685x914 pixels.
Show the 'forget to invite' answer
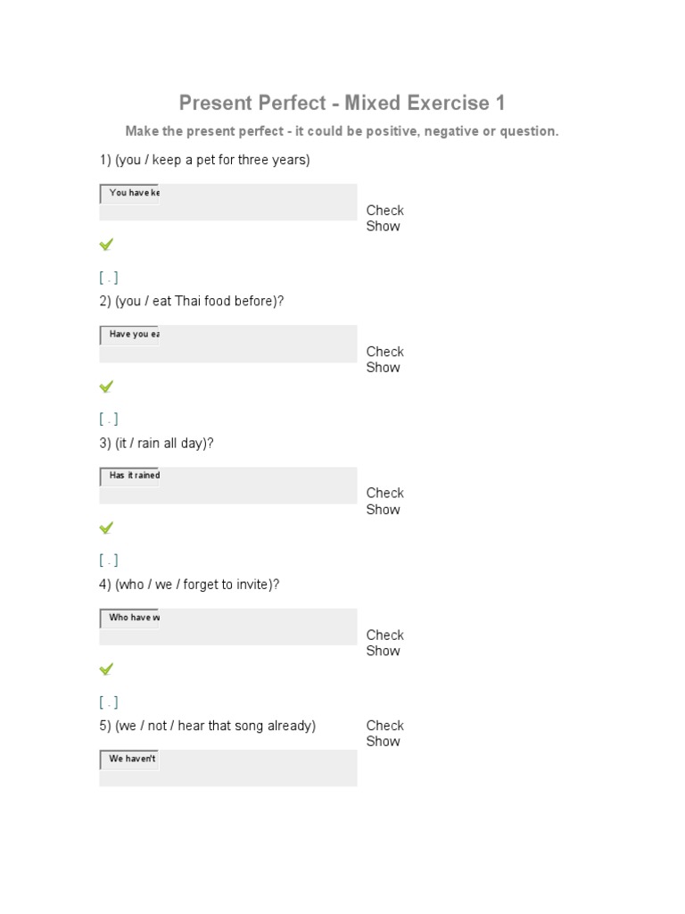pyautogui.click(x=383, y=651)
